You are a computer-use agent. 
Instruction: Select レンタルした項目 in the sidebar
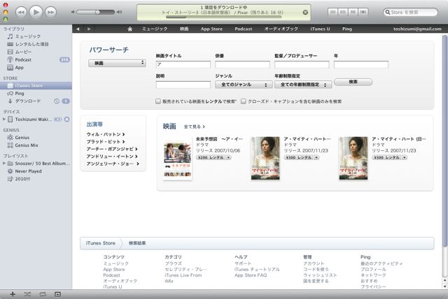click(36, 44)
